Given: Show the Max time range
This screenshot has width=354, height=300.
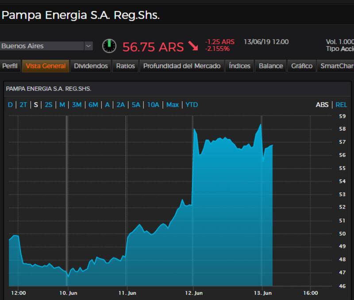Looking at the screenshot, I should coord(172,105).
